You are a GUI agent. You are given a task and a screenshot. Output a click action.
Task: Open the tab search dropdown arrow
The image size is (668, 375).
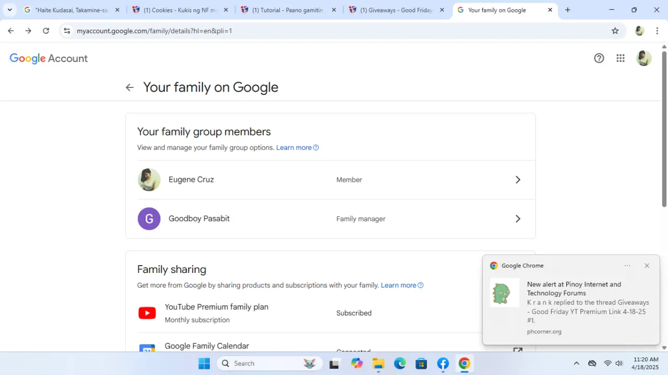coord(9,10)
